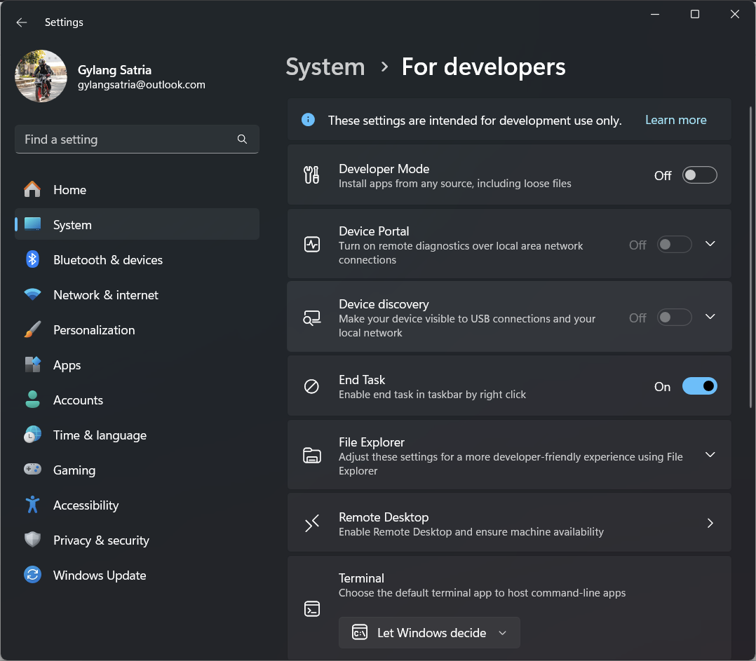Maximize the Settings window

[x=694, y=15]
